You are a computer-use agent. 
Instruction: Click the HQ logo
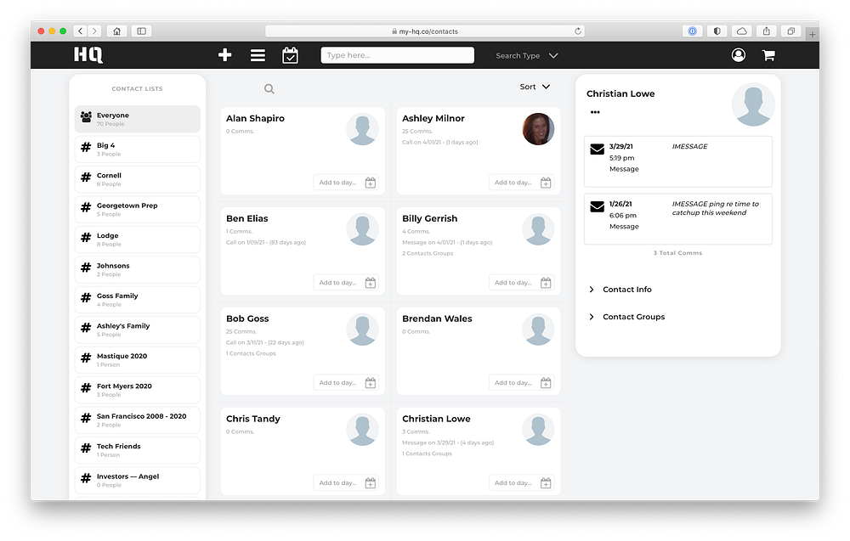coord(88,54)
